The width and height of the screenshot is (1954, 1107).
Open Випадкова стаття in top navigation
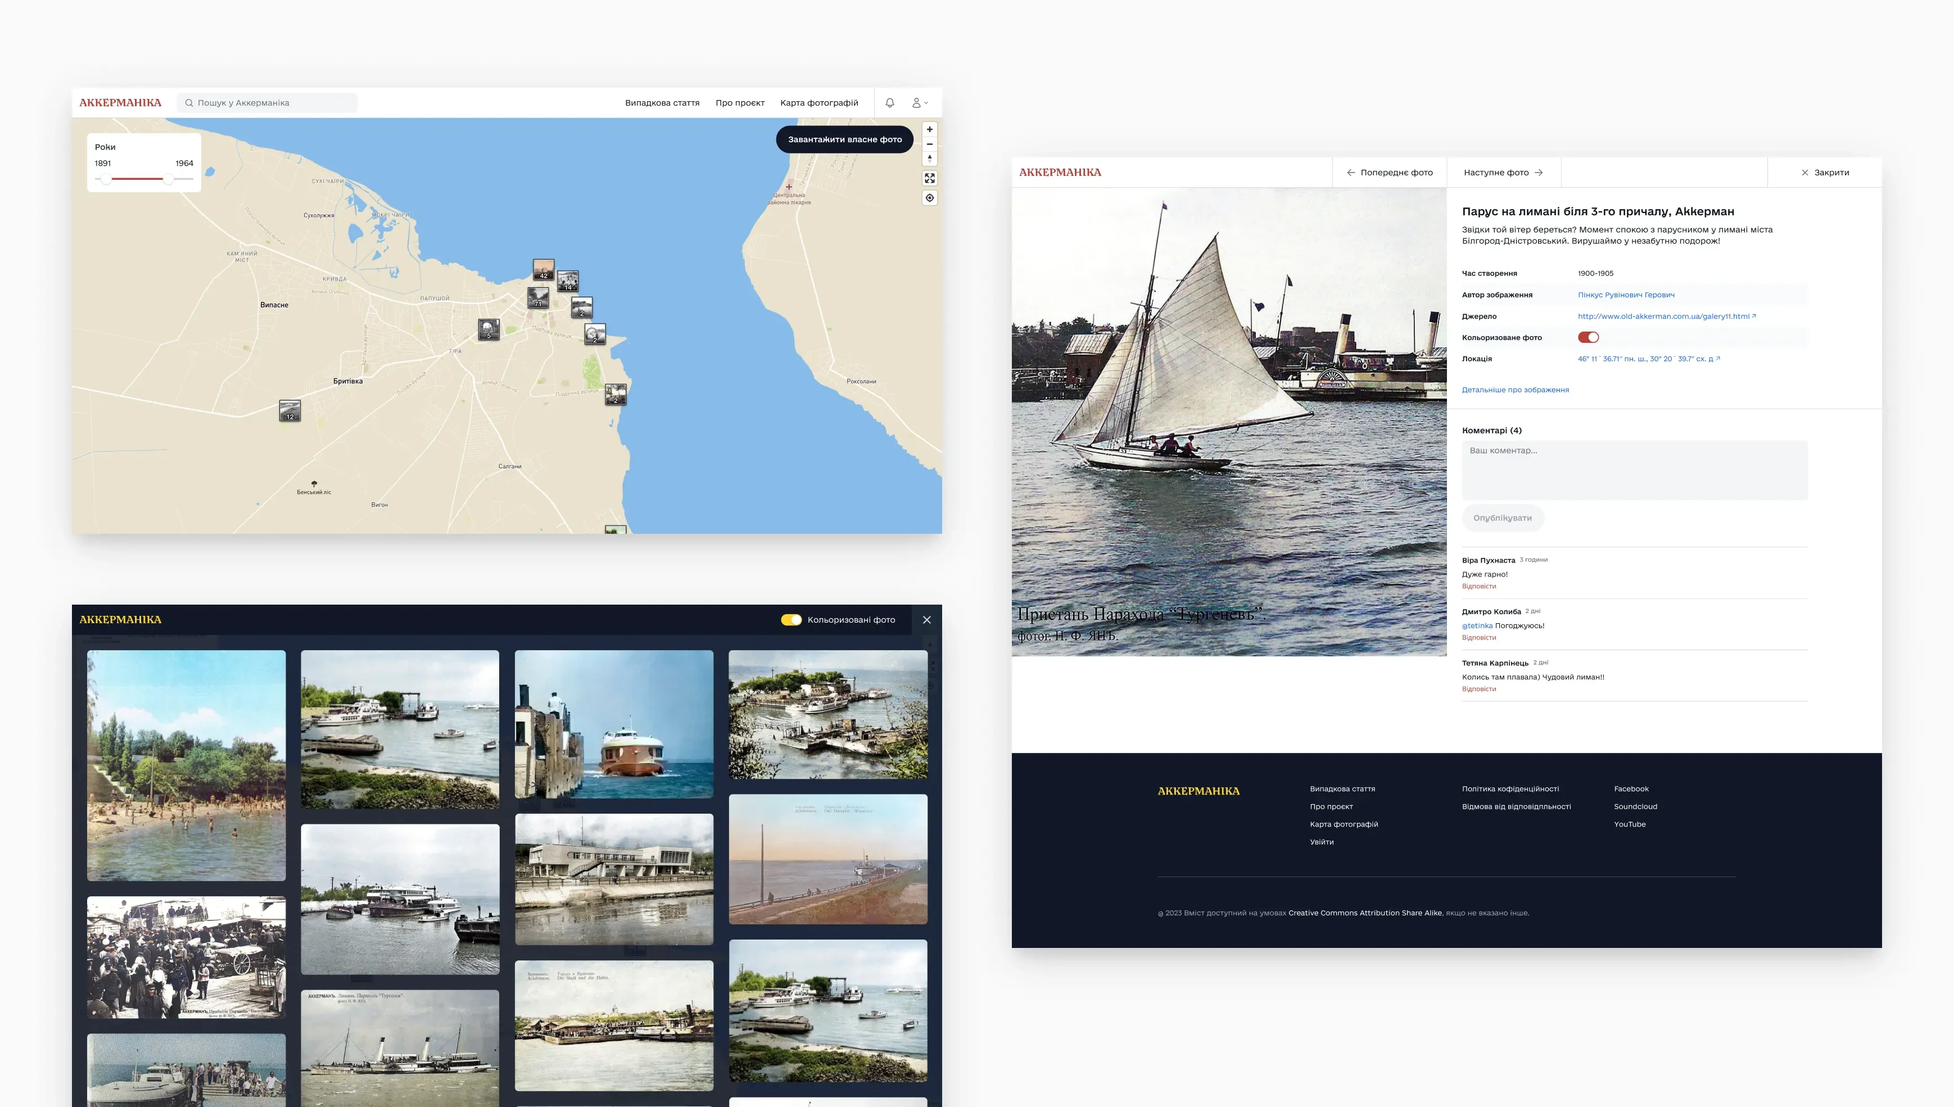coord(662,103)
